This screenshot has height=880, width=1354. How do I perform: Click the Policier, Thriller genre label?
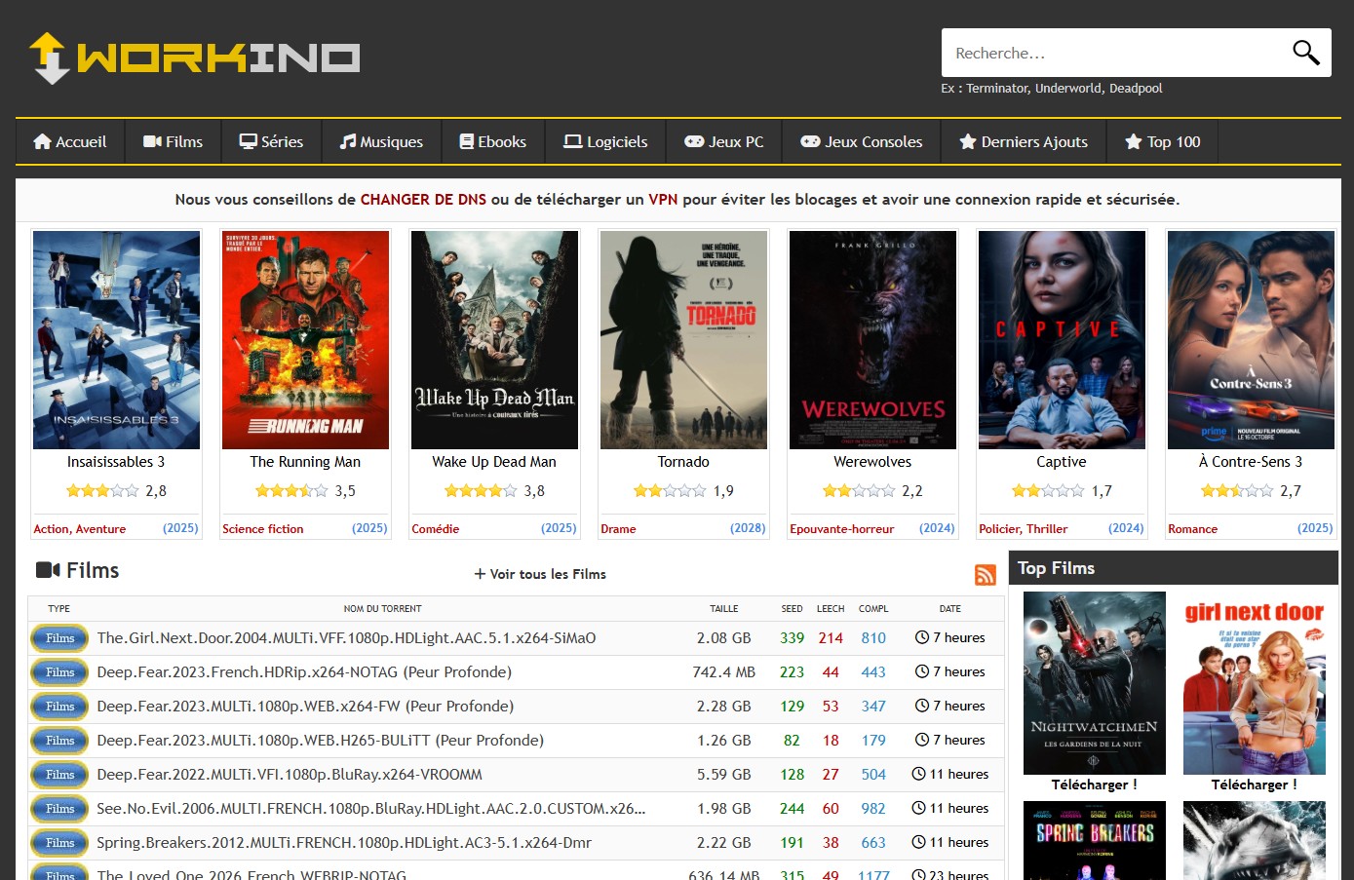(1024, 529)
